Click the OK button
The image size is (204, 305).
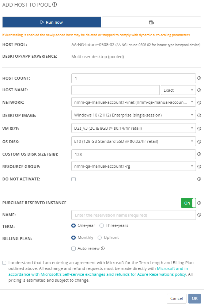194,298
